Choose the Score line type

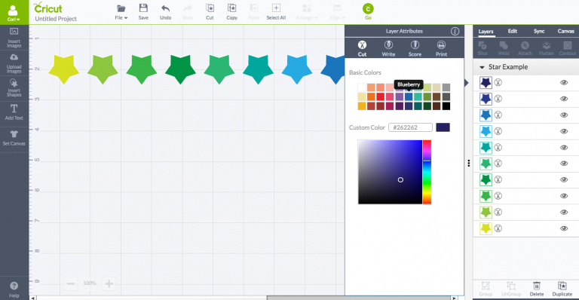coord(415,48)
